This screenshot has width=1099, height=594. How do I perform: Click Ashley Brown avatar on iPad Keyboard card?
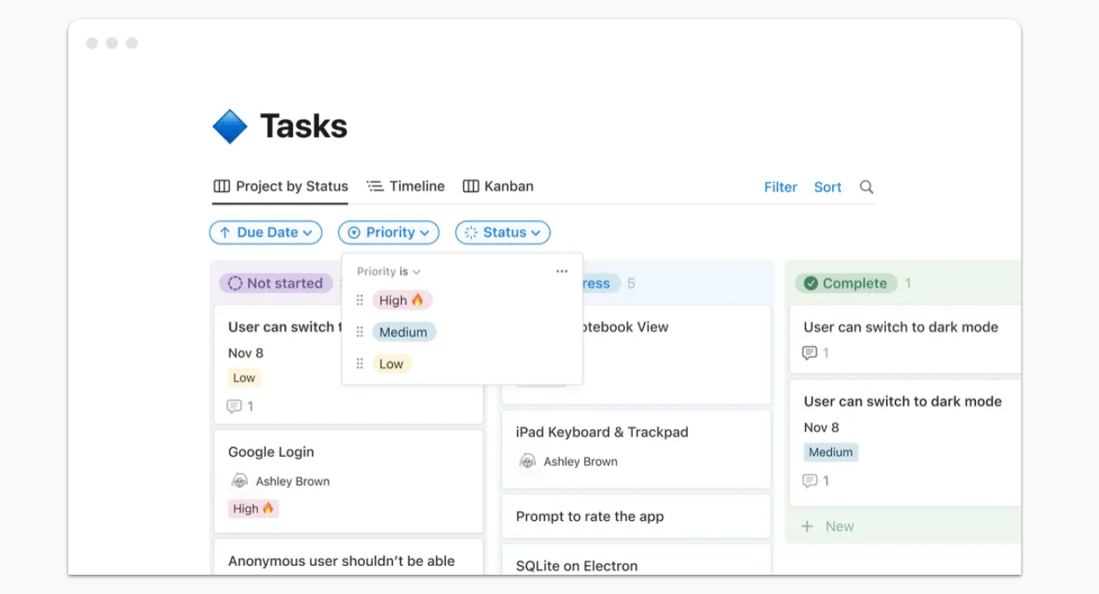click(x=527, y=462)
